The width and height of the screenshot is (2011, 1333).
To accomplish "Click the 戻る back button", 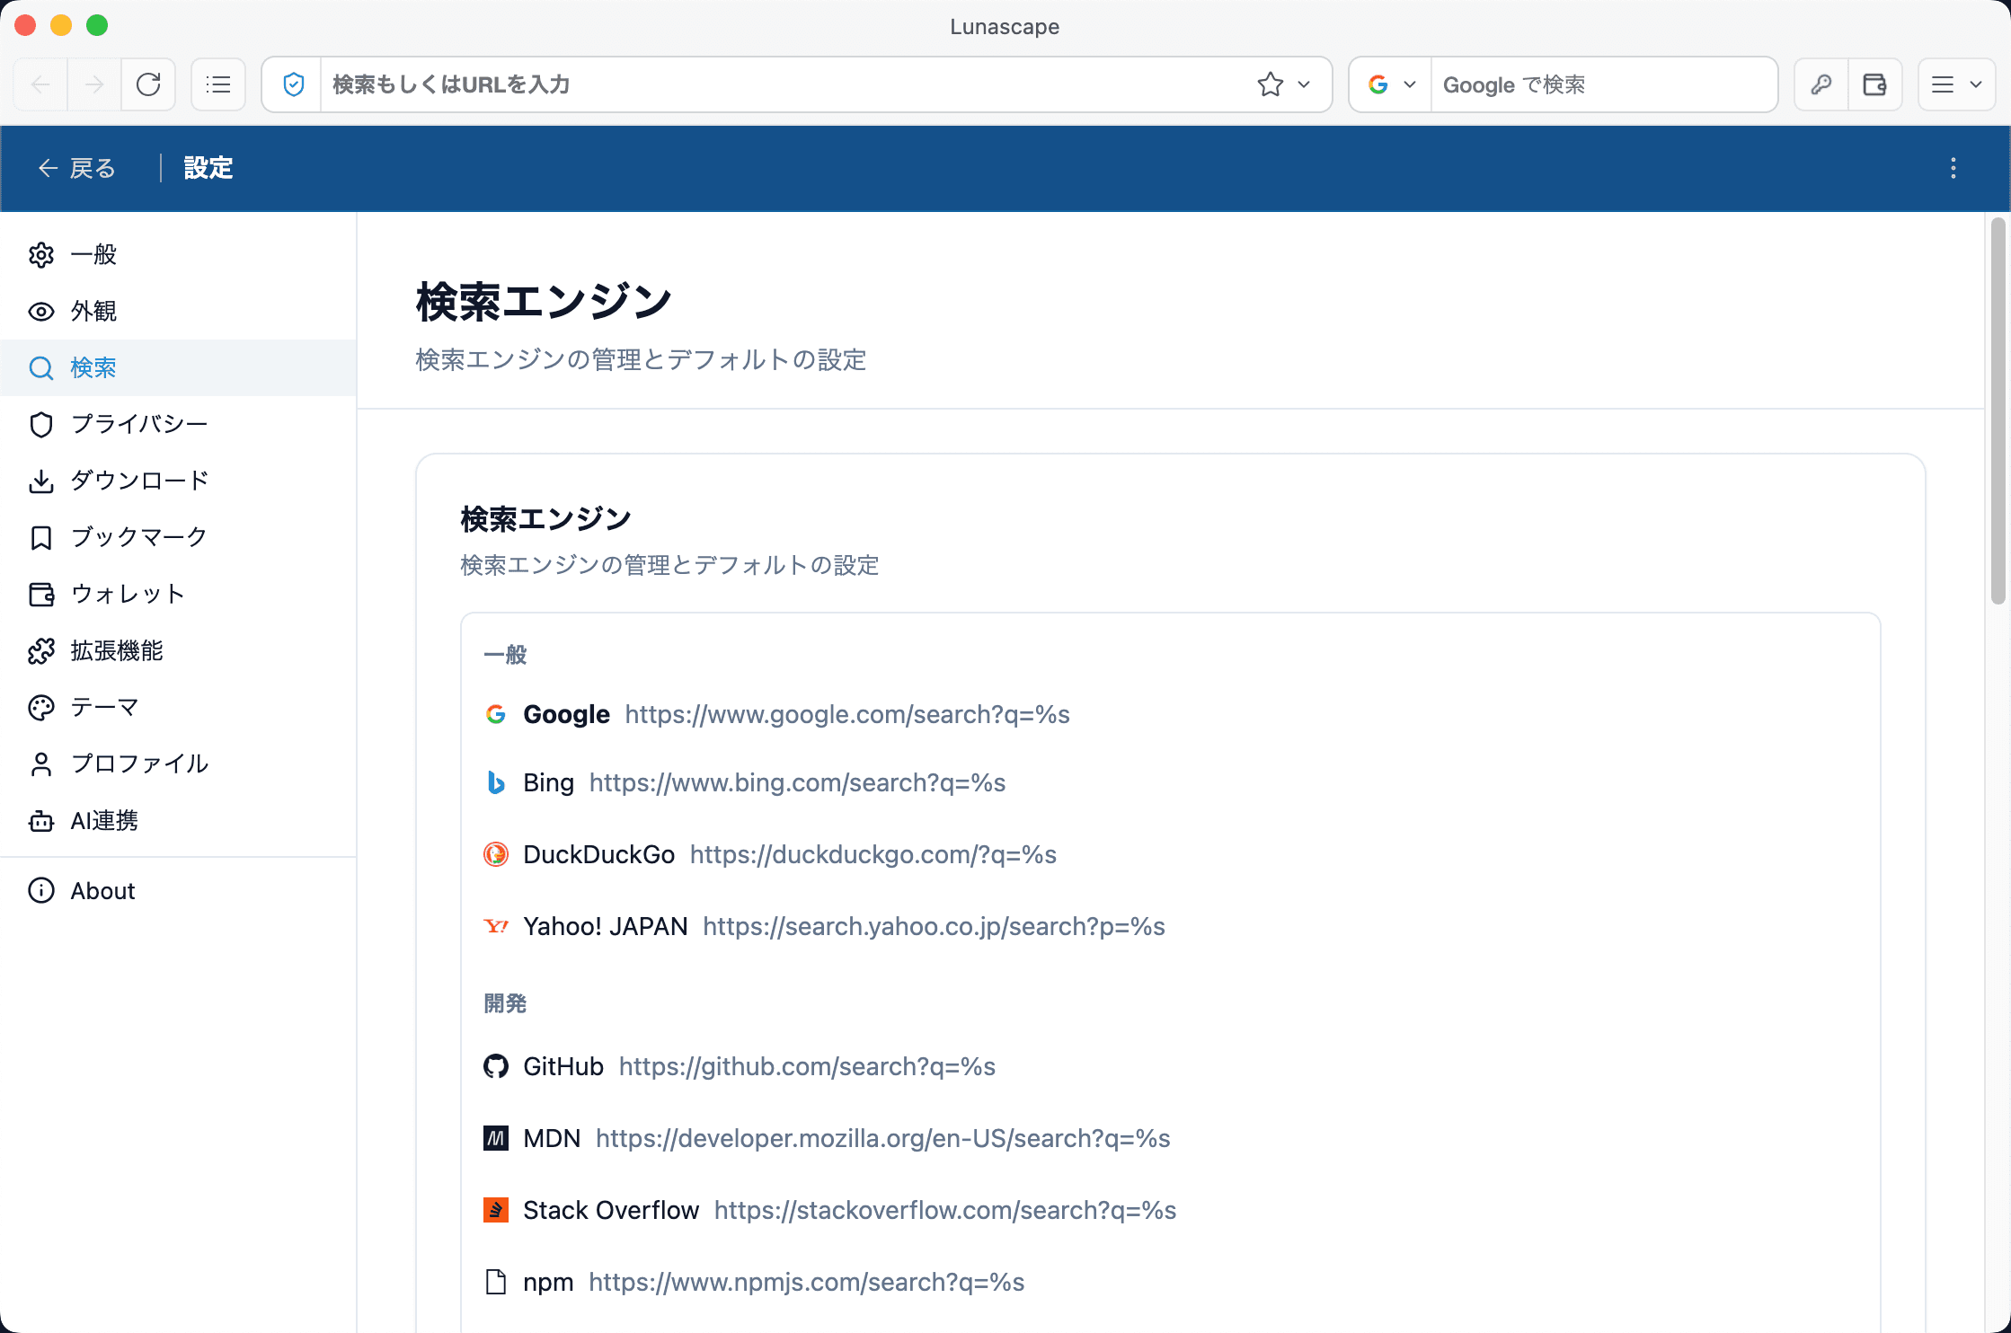I will click(x=77, y=168).
